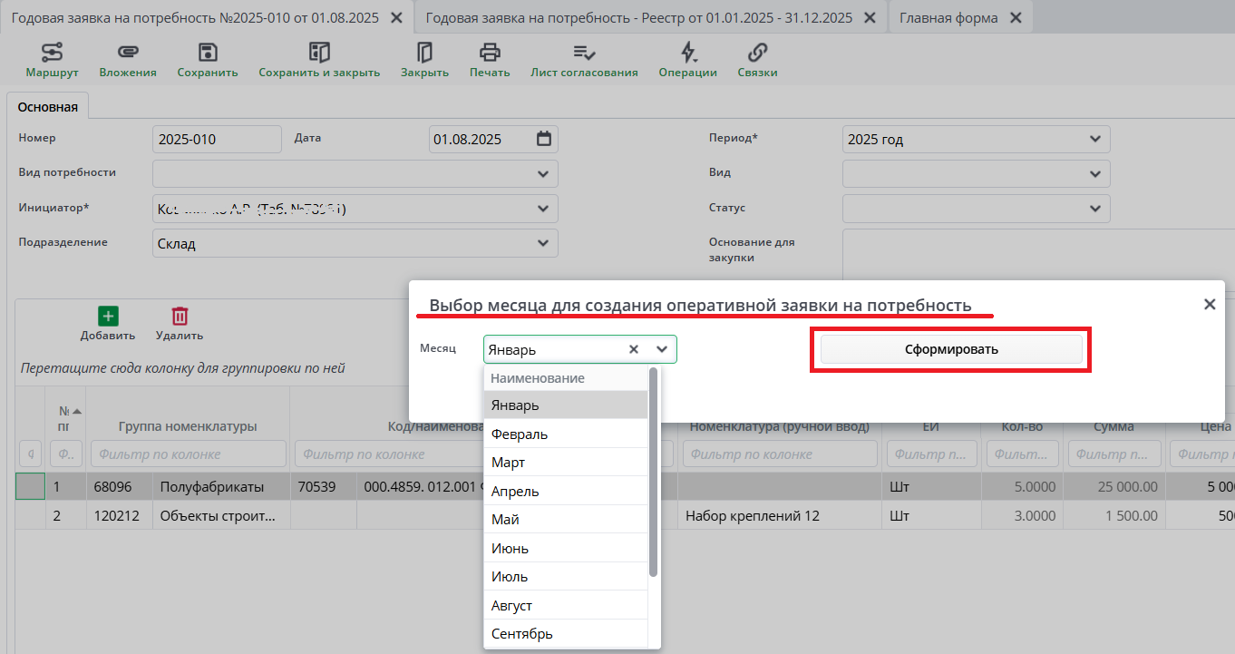1235x654 pixels.
Task: Delete row using red Удалить icon
Action: pos(180,316)
